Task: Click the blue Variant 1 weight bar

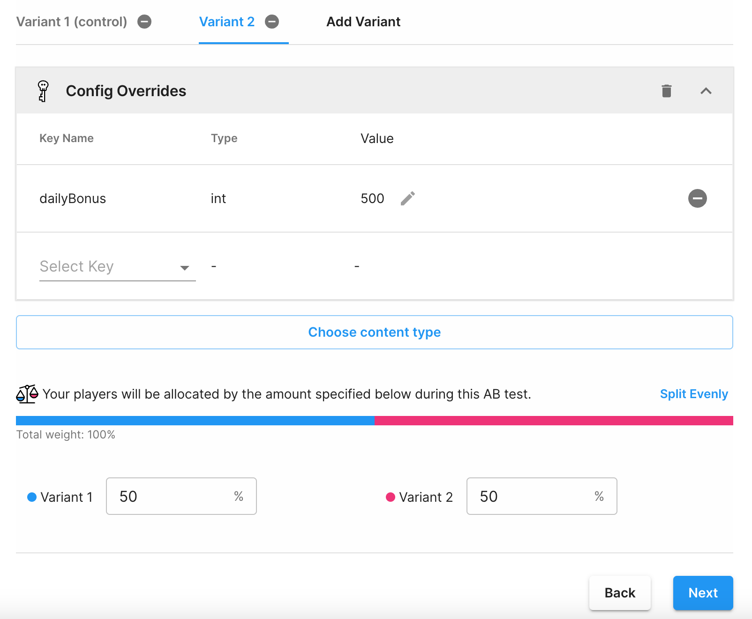Action: click(195, 421)
